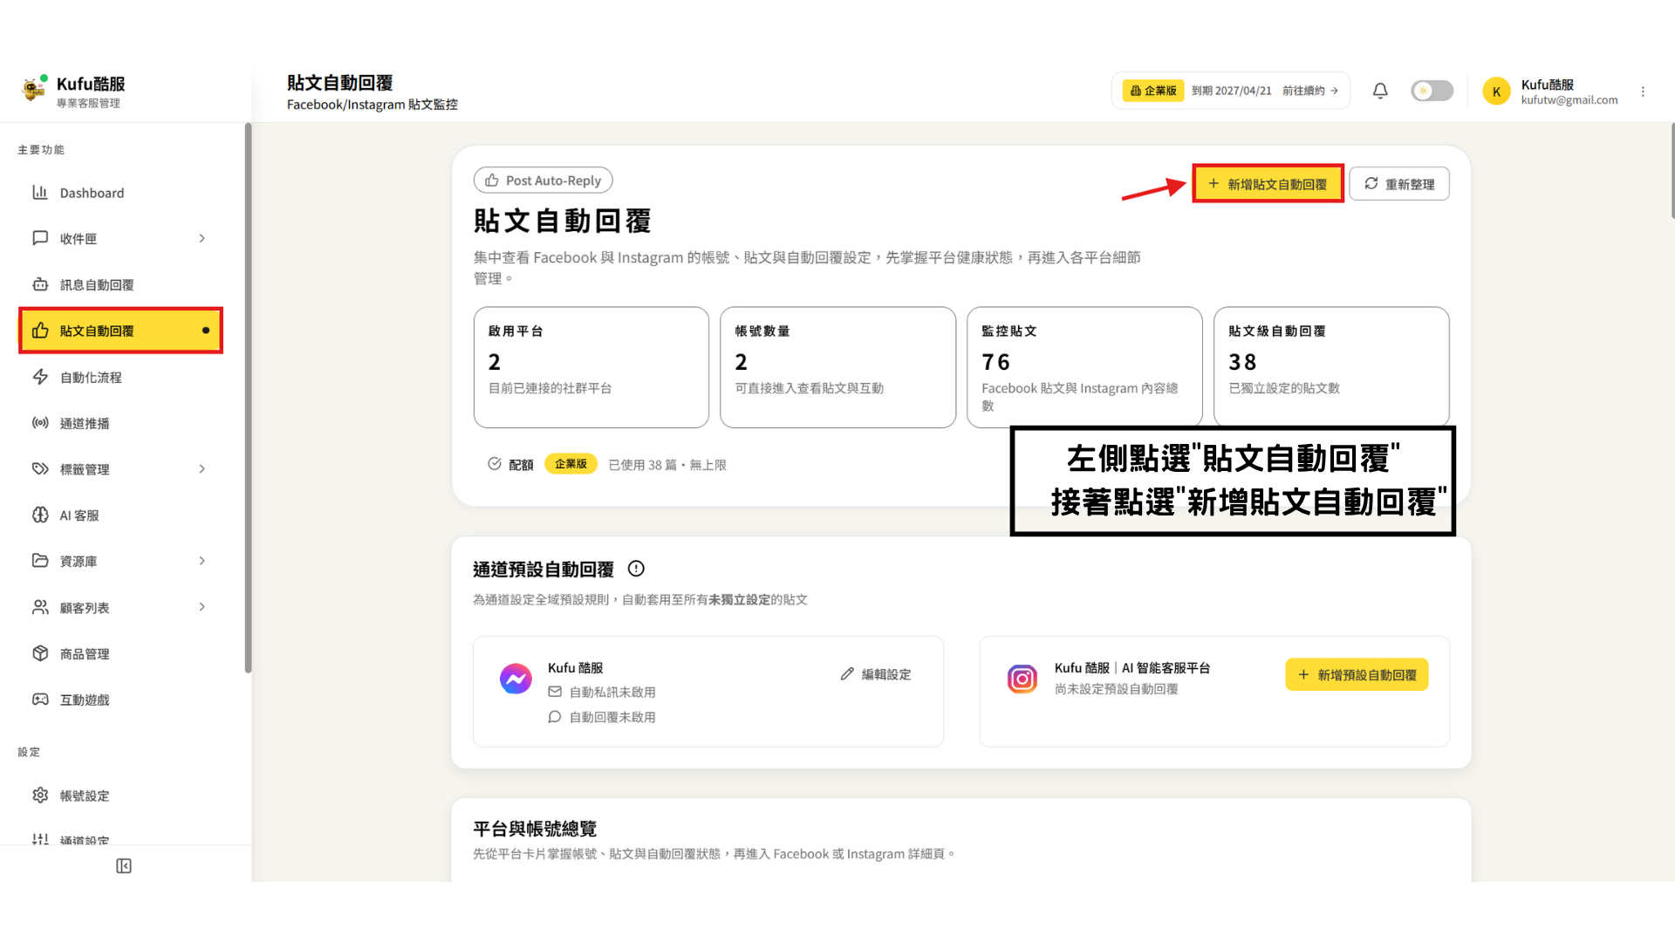
Task: Expand the 顧客列表 submenu chevron
Action: 202,607
